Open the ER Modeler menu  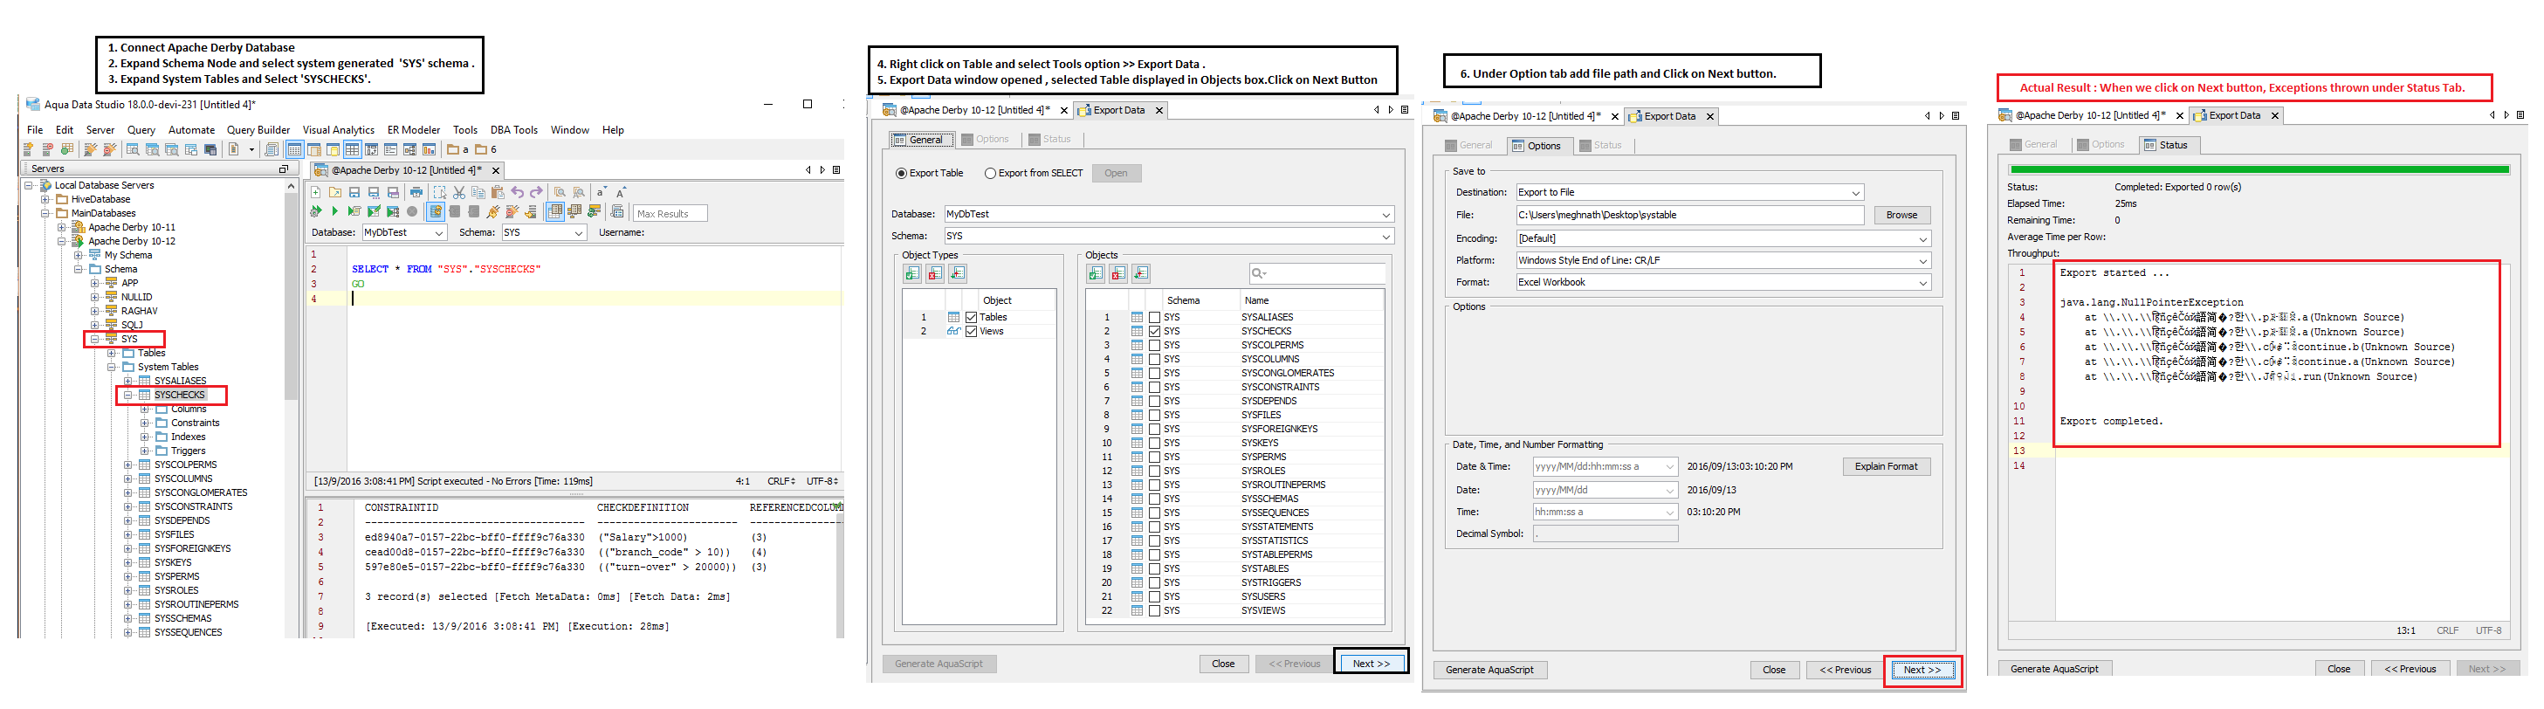click(x=414, y=130)
